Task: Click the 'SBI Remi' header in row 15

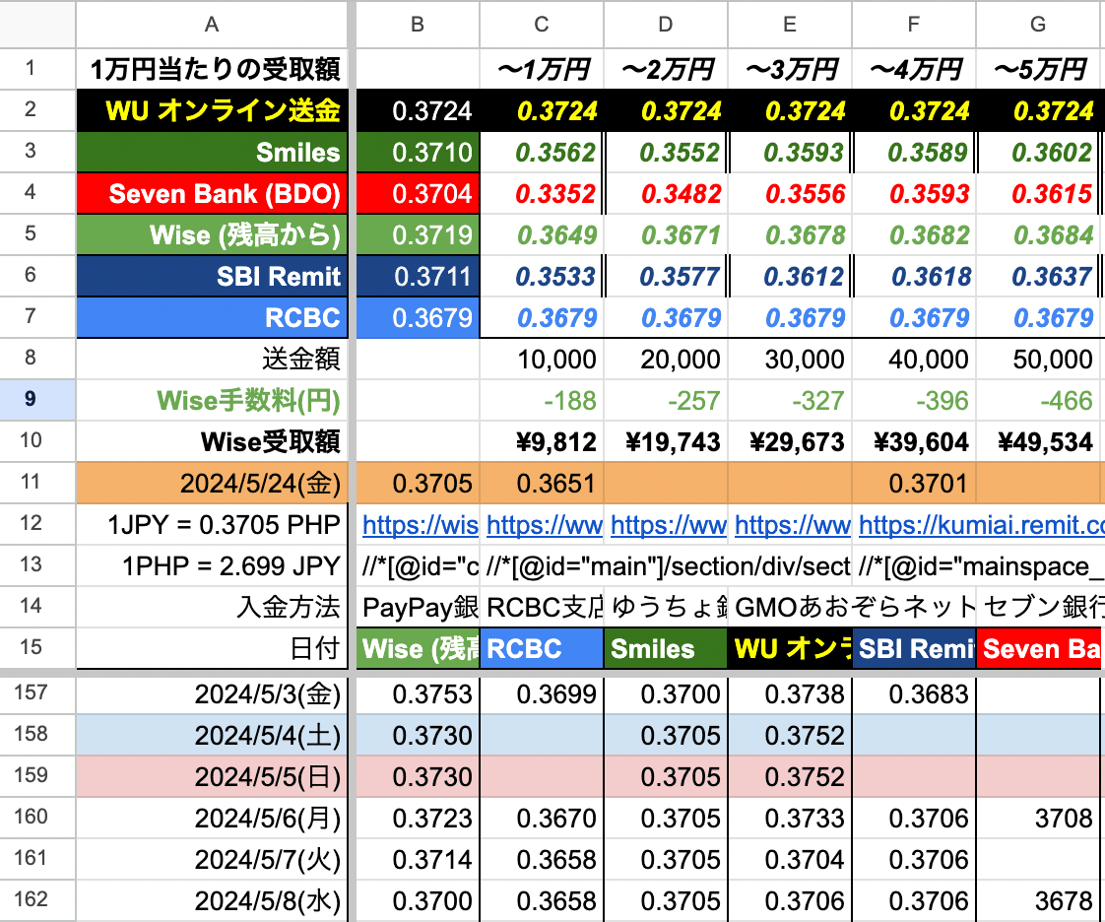Action: (914, 648)
